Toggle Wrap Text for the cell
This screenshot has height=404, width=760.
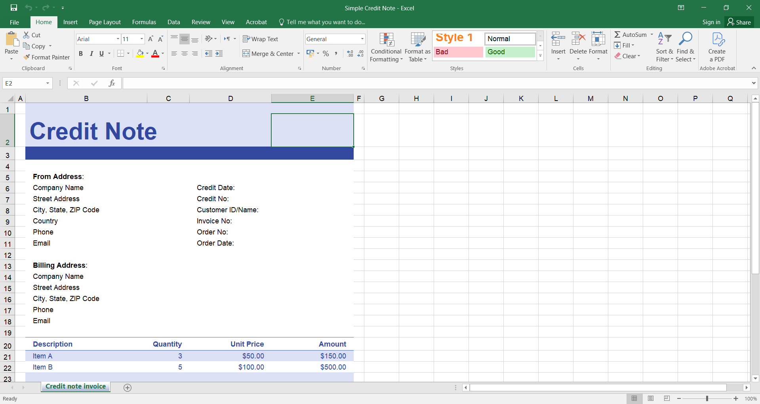tap(260, 39)
